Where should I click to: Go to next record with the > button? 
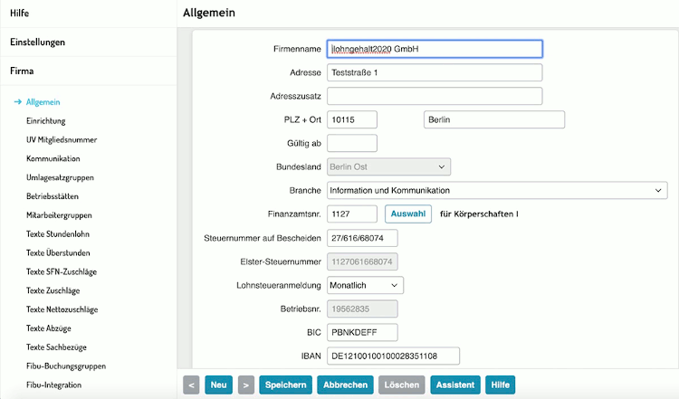click(246, 385)
